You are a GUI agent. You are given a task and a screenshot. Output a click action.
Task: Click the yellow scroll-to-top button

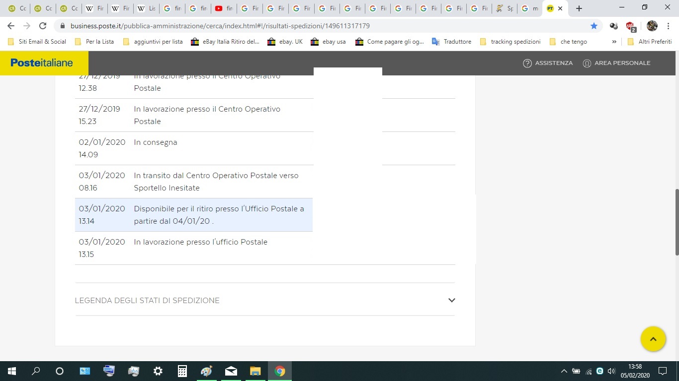click(x=653, y=339)
